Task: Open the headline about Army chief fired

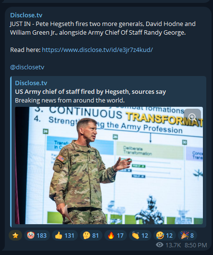Action: pos(90,92)
